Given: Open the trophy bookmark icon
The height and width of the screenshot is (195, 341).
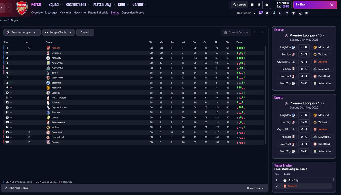Looking at the screenshot, I should [293, 13].
